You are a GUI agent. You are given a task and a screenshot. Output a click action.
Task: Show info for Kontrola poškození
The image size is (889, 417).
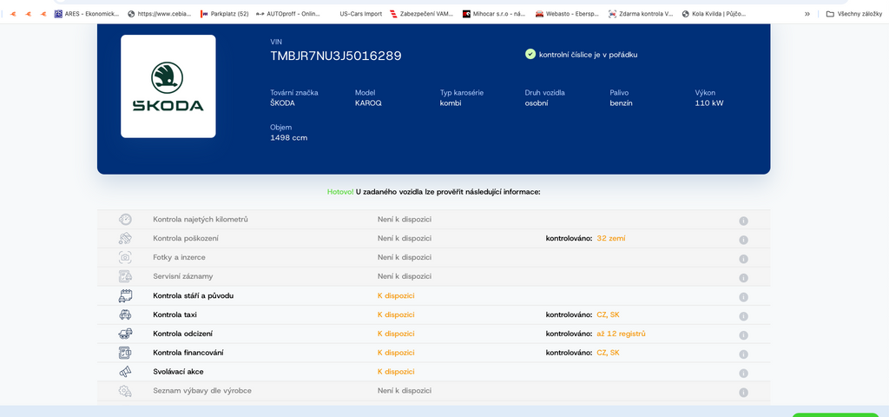coord(743,240)
